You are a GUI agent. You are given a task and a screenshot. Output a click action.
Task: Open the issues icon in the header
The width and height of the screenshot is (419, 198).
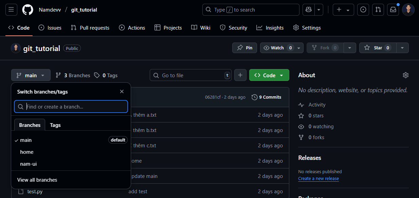pyautogui.click(x=363, y=10)
